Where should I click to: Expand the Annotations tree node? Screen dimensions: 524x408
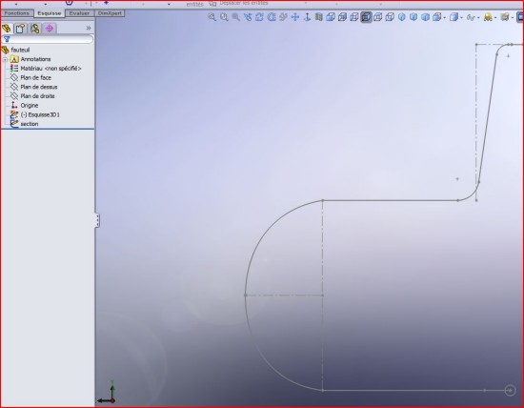5,59
